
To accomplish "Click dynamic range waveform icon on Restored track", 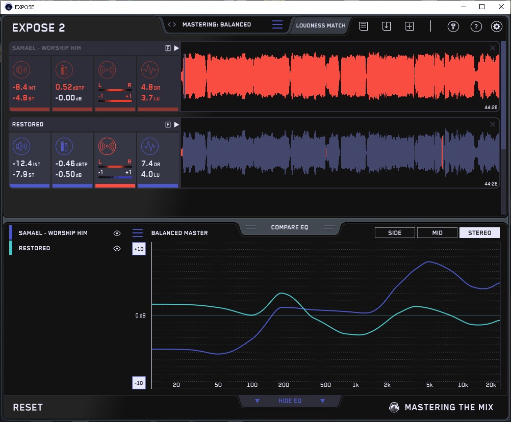I will [150, 147].
